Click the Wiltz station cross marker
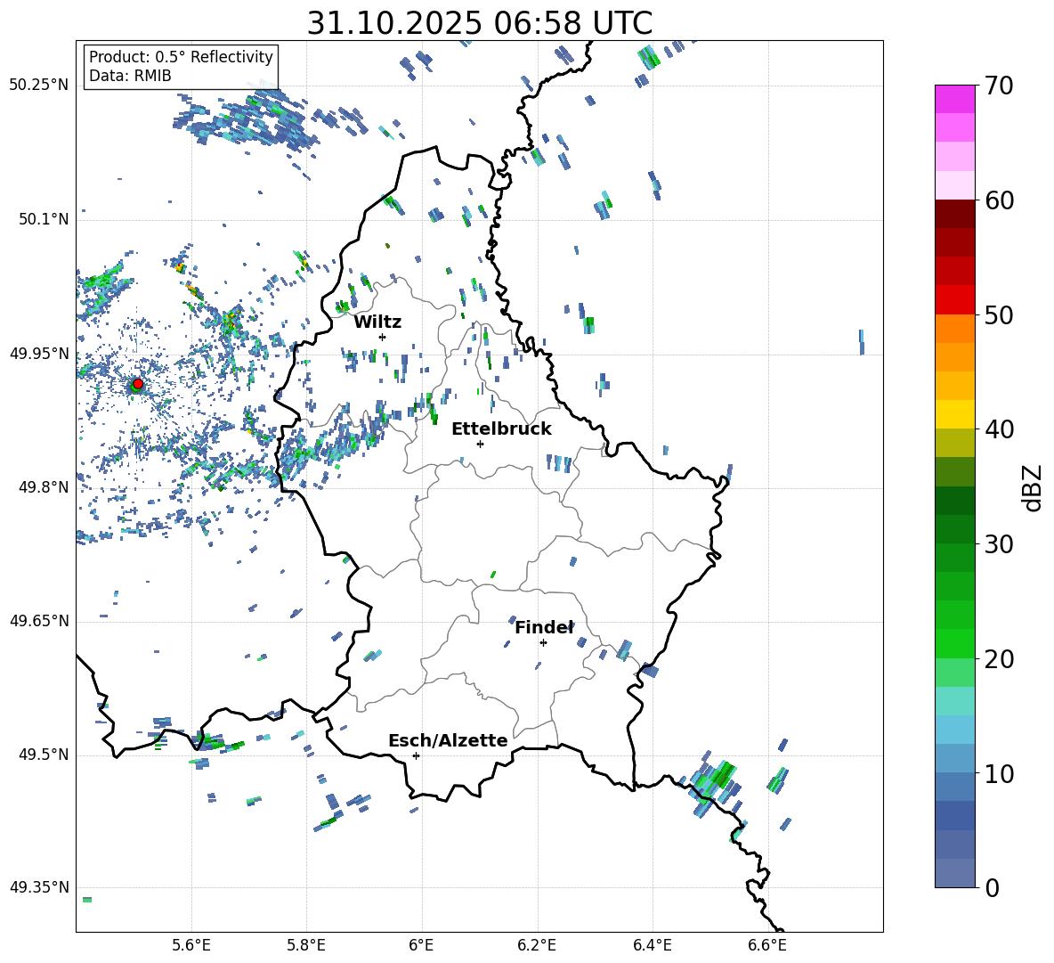1054x963 pixels. point(382,337)
